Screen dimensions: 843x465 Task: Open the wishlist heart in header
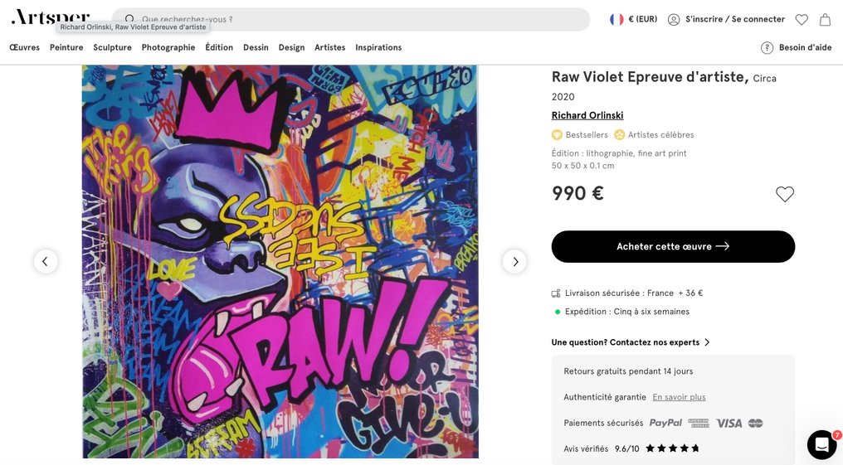click(x=802, y=19)
